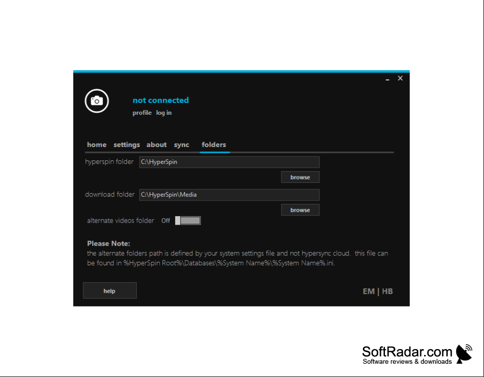Viewport: 484px width, 377px height.
Task: Open the about tab
Action: (x=156, y=145)
